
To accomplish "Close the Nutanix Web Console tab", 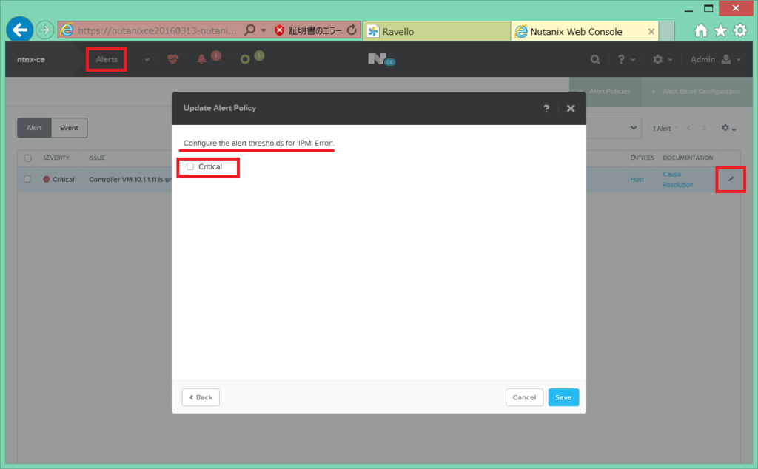I will click(x=651, y=31).
